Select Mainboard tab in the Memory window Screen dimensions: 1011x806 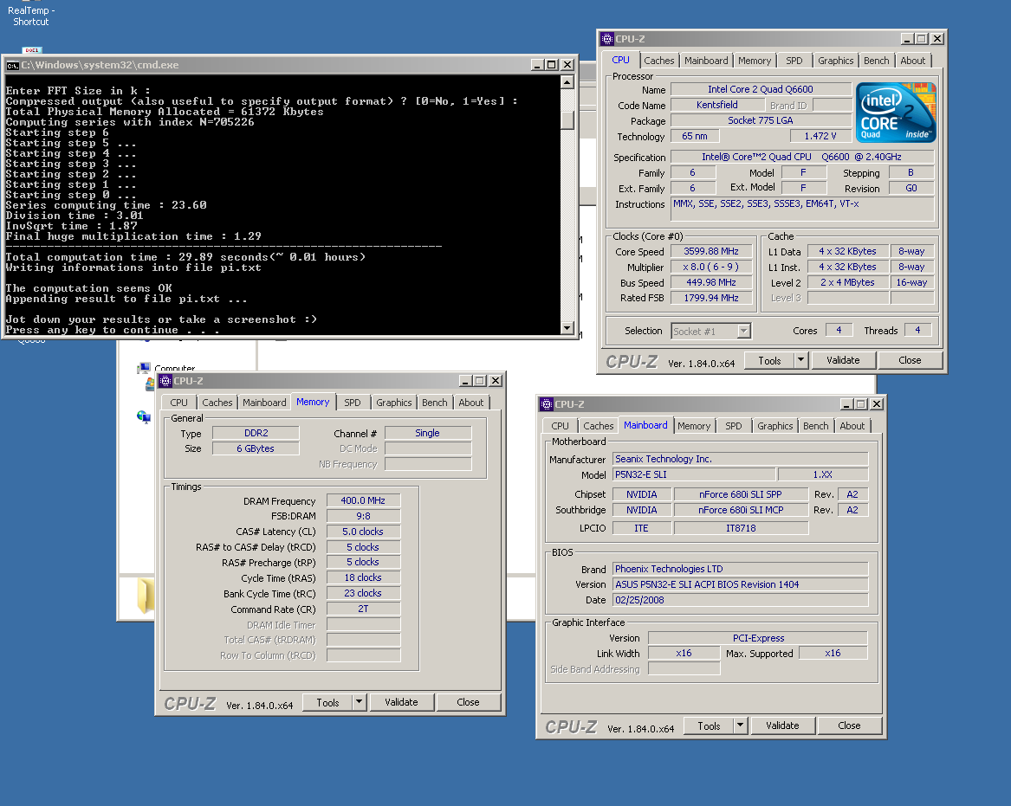(x=264, y=403)
